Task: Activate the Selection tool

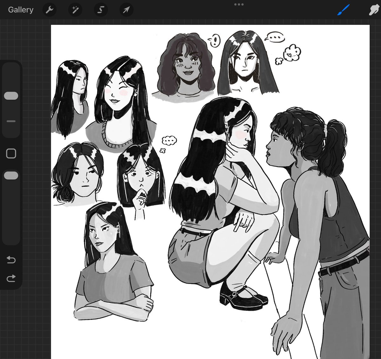Action: tap(101, 10)
